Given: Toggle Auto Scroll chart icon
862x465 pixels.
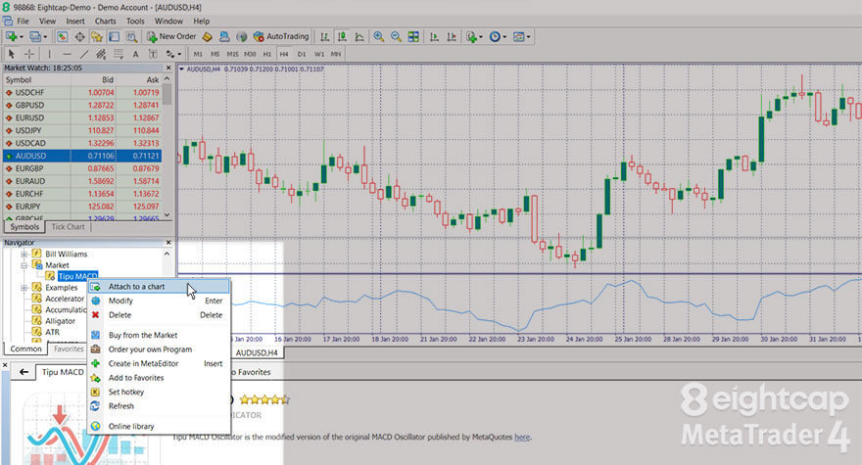Looking at the screenshot, I should tap(434, 37).
